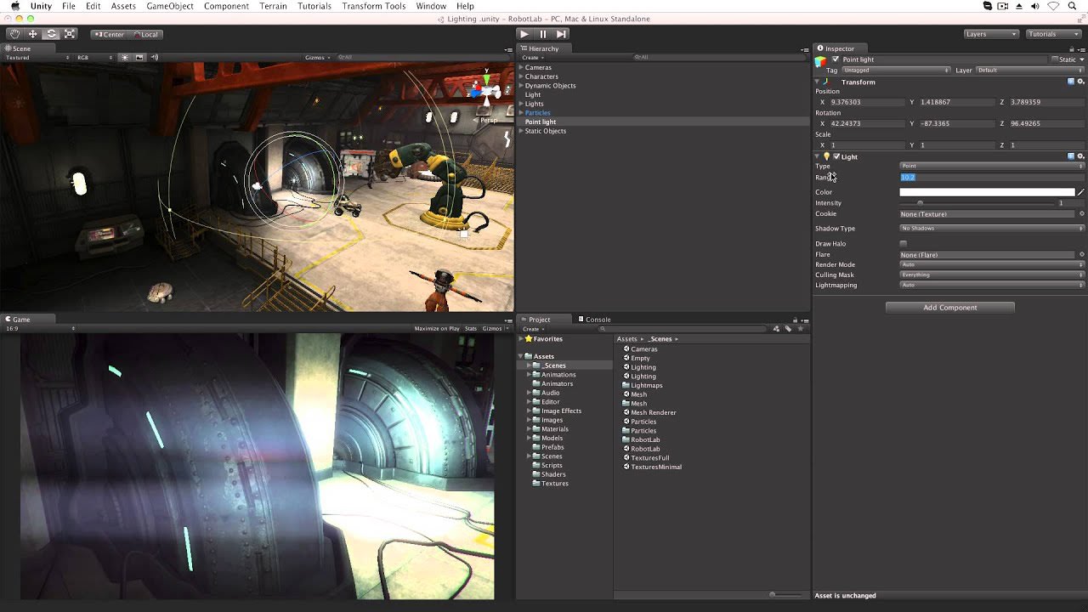Image resolution: width=1088 pixels, height=612 pixels.
Task: Uncheck the Point light active checkbox
Action: (x=836, y=59)
